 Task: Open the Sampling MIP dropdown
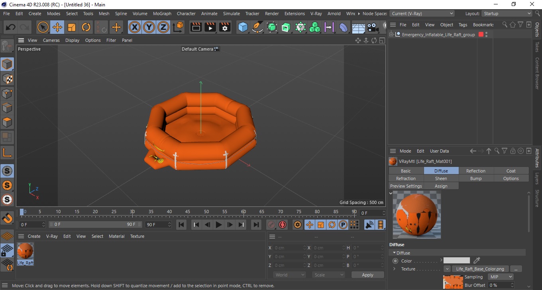pos(500,277)
